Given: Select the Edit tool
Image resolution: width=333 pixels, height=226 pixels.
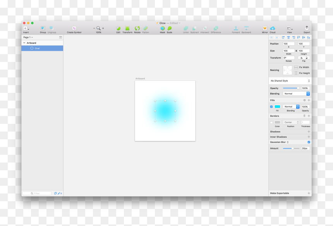Looking at the screenshot, I should pyautogui.click(x=118, y=28).
